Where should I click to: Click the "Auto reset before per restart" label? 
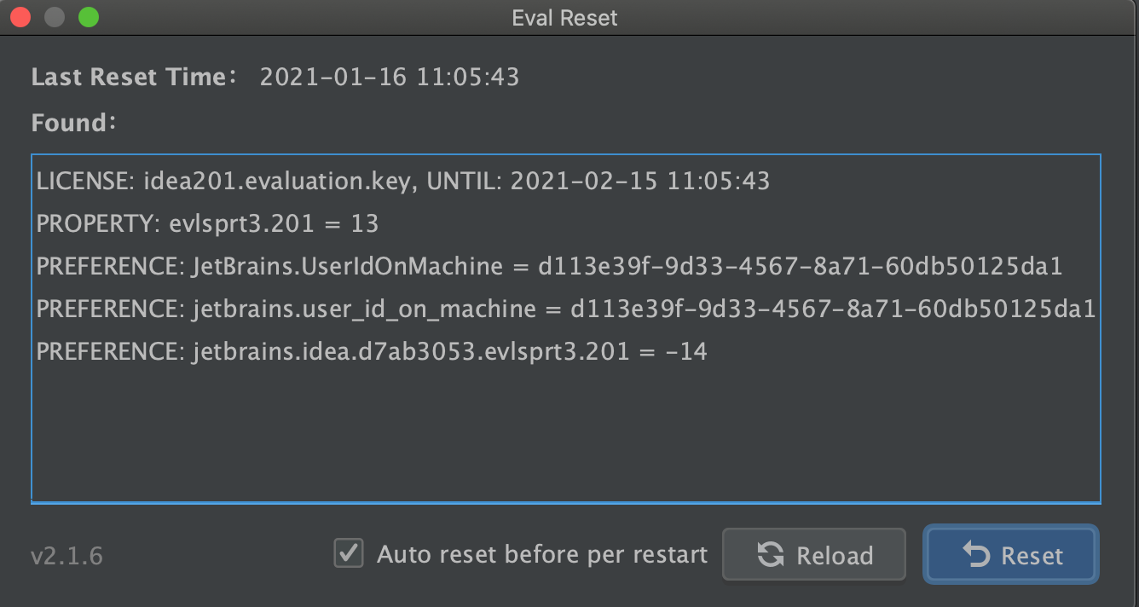(542, 555)
